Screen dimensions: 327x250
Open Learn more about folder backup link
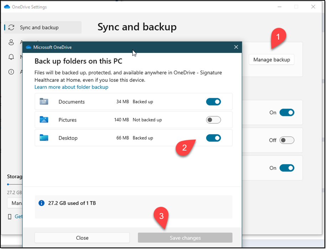tap(72, 87)
